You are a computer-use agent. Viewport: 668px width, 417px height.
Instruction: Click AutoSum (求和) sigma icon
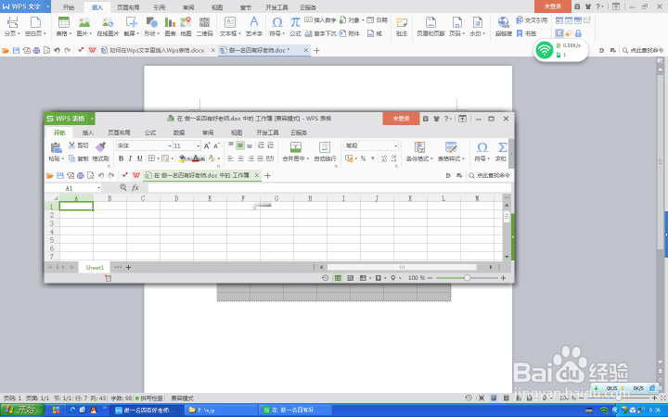[x=502, y=152]
